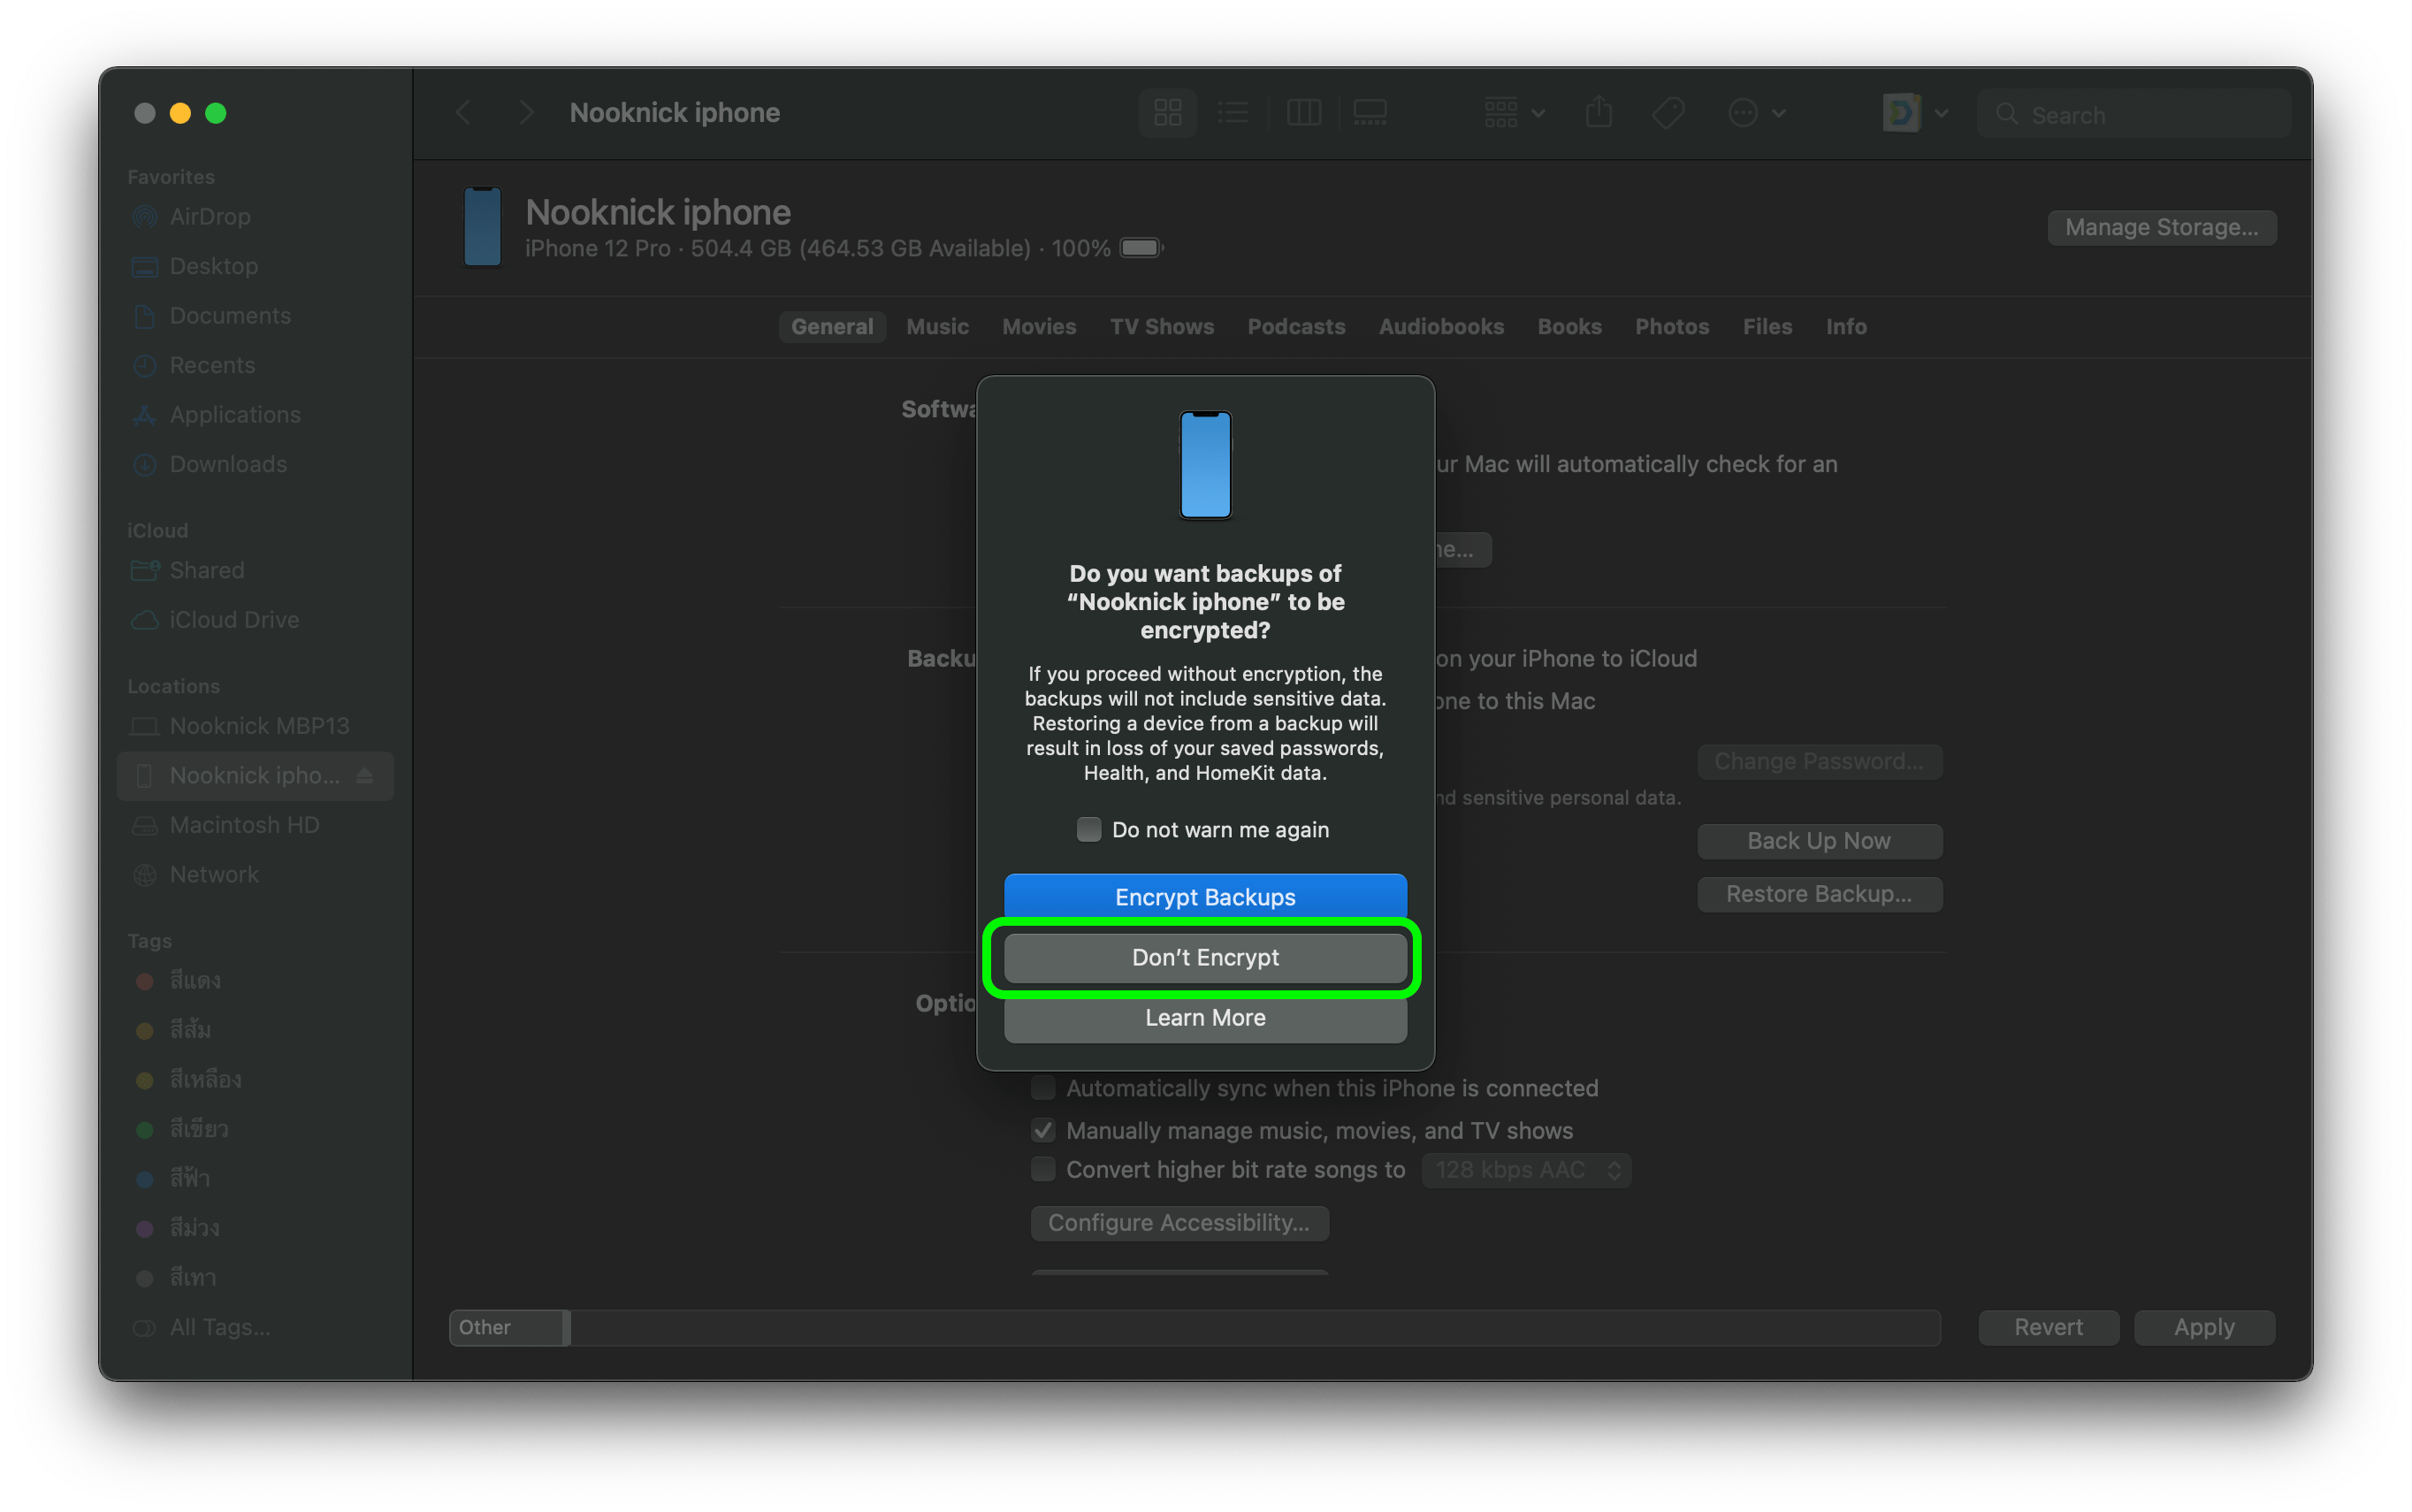The image size is (2412, 1512).
Task: Switch Finder to gallery view
Action: tap(1369, 113)
